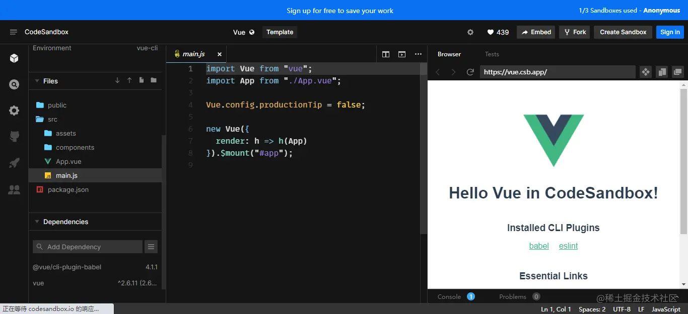Screen dimensions: 688x314
Task: Open preferences gear in the top bar
Action: click(470, 32)
